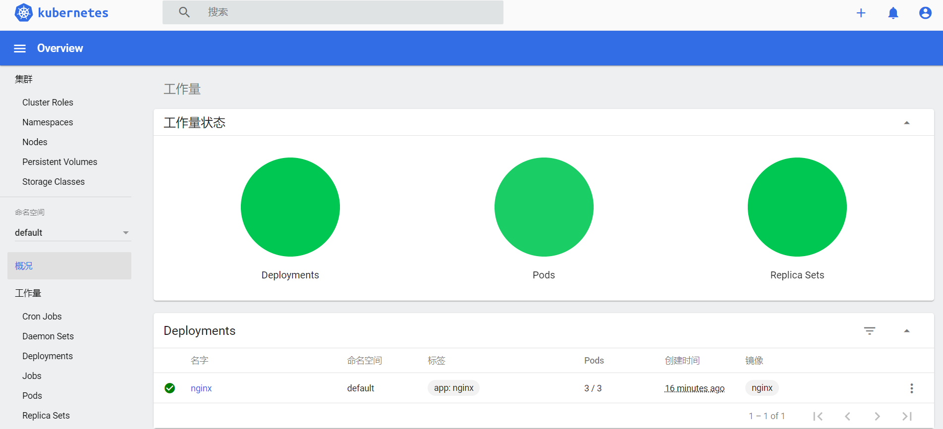Click the Kubernetes logo icon
The width and height of the screenshot is (943, 429).
[x=24, y=12]
